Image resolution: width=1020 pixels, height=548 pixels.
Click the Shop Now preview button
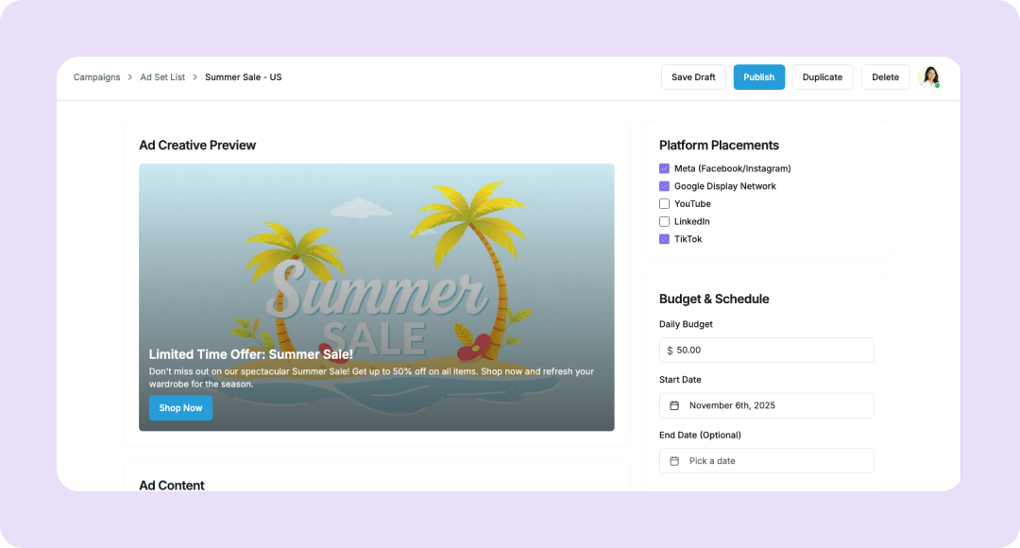[180, 408]
